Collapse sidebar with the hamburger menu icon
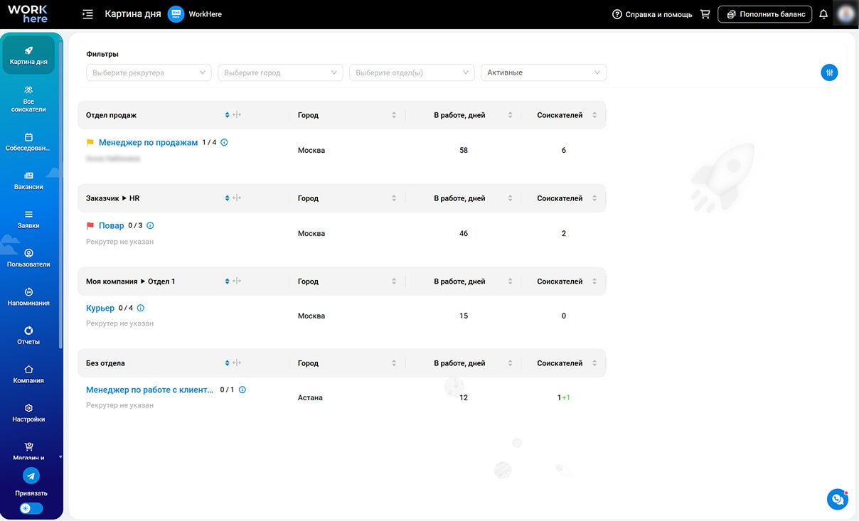This screenshot has width=859, height=521. coord(88,14)
